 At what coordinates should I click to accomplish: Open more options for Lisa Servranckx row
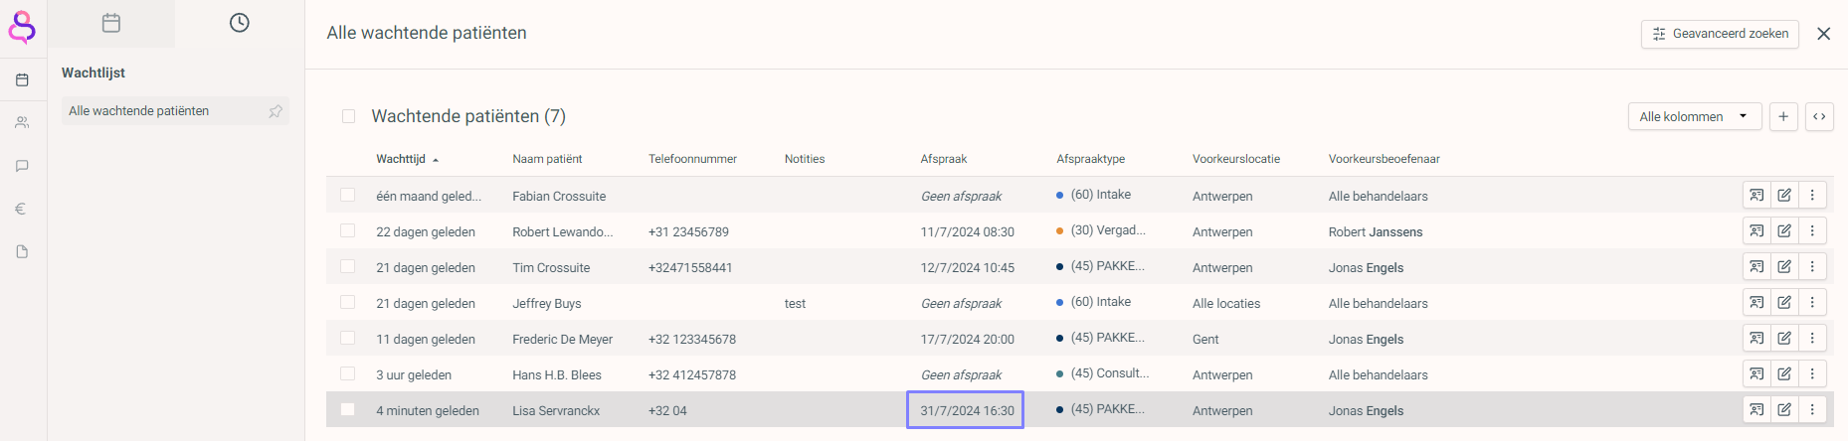tap(1812, 409)
